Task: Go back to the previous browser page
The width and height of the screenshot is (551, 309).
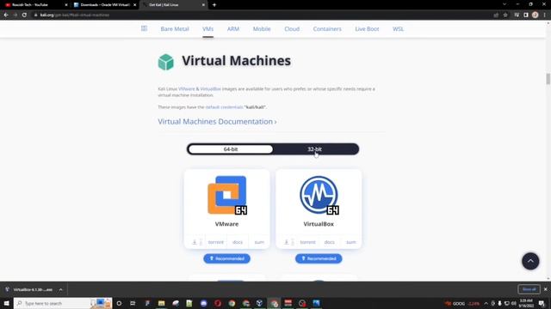Action: point(6,15)
